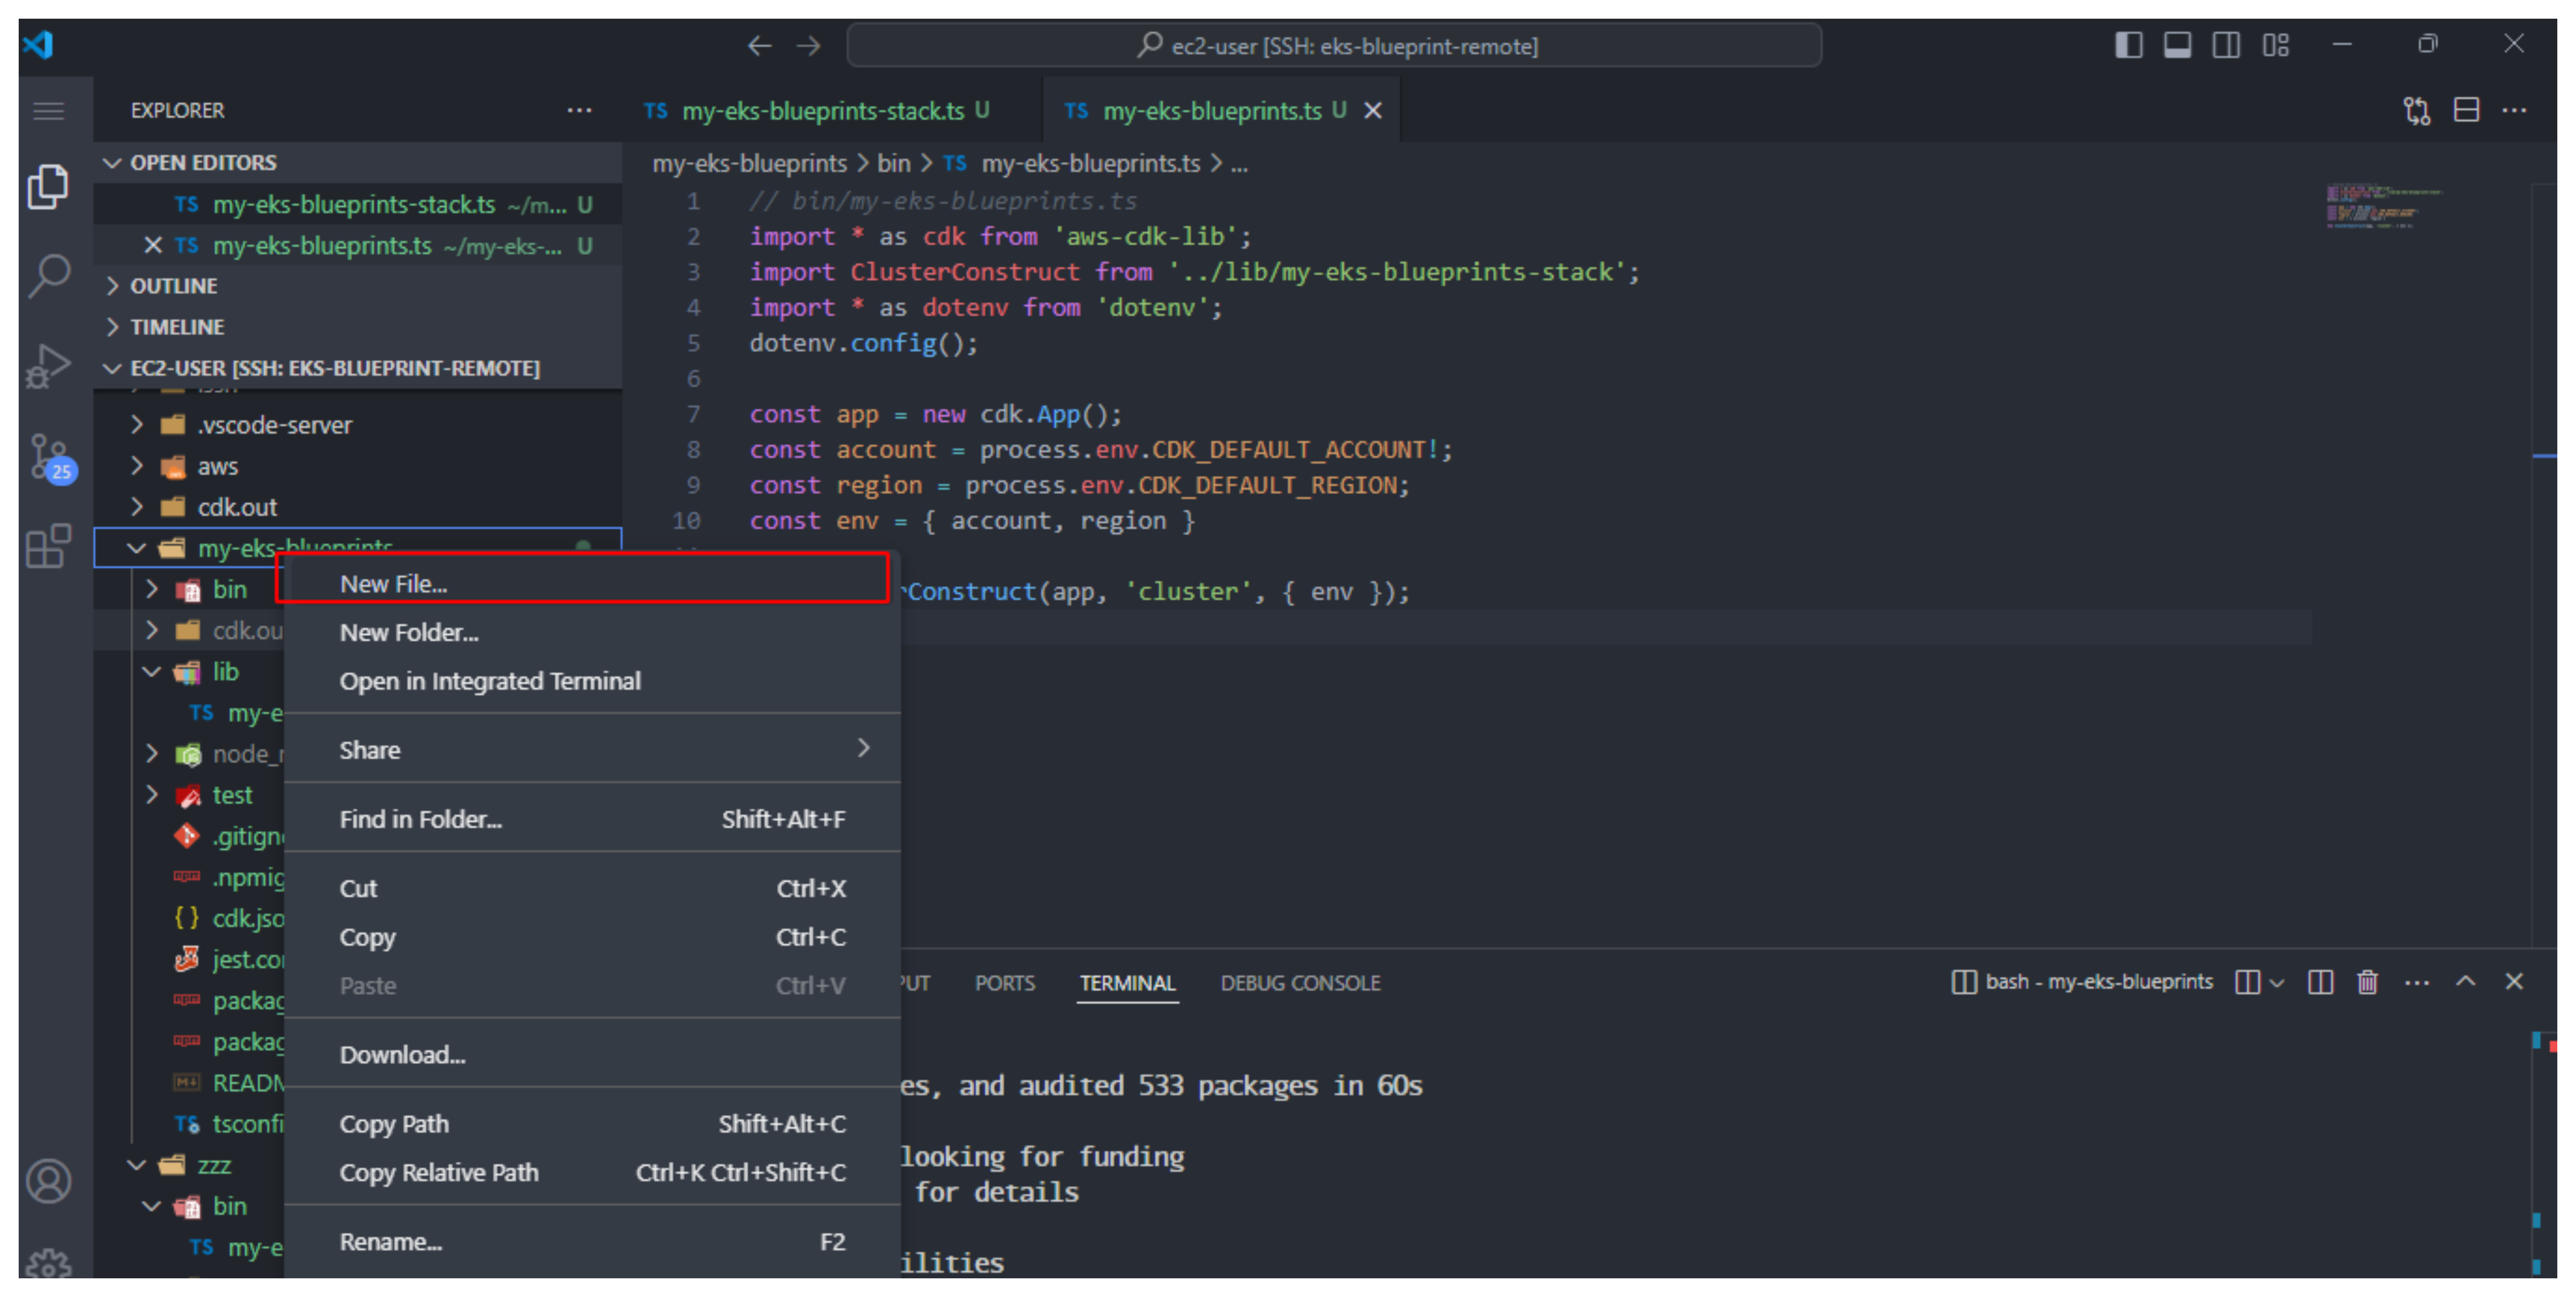Screen dimensions: 2576x1297
Task: Open the Accounts menu icon
Action: coord(48,1180)
